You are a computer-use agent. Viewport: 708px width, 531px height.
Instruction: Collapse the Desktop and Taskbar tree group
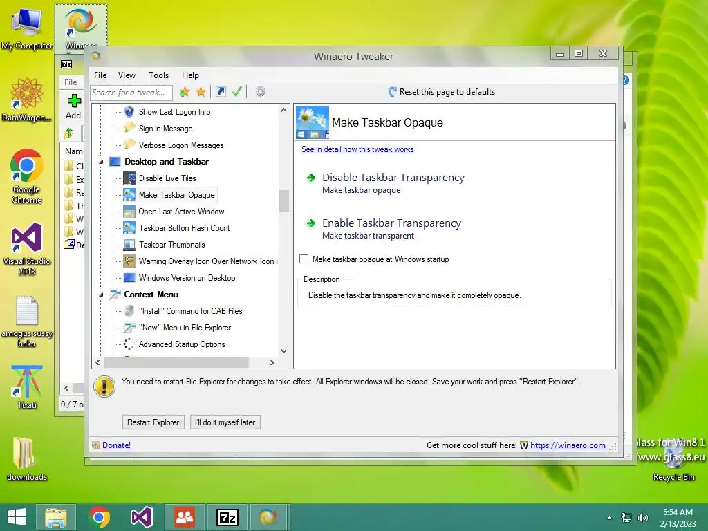(x=101, y=162)
